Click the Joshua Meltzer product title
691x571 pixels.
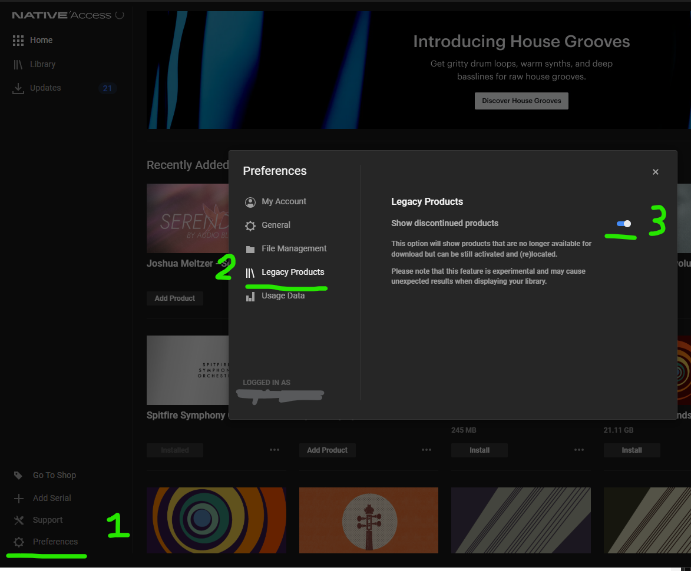coord(188,263)
